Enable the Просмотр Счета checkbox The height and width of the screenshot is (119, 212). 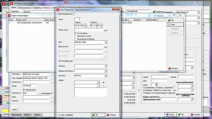[x=75, y=36]
